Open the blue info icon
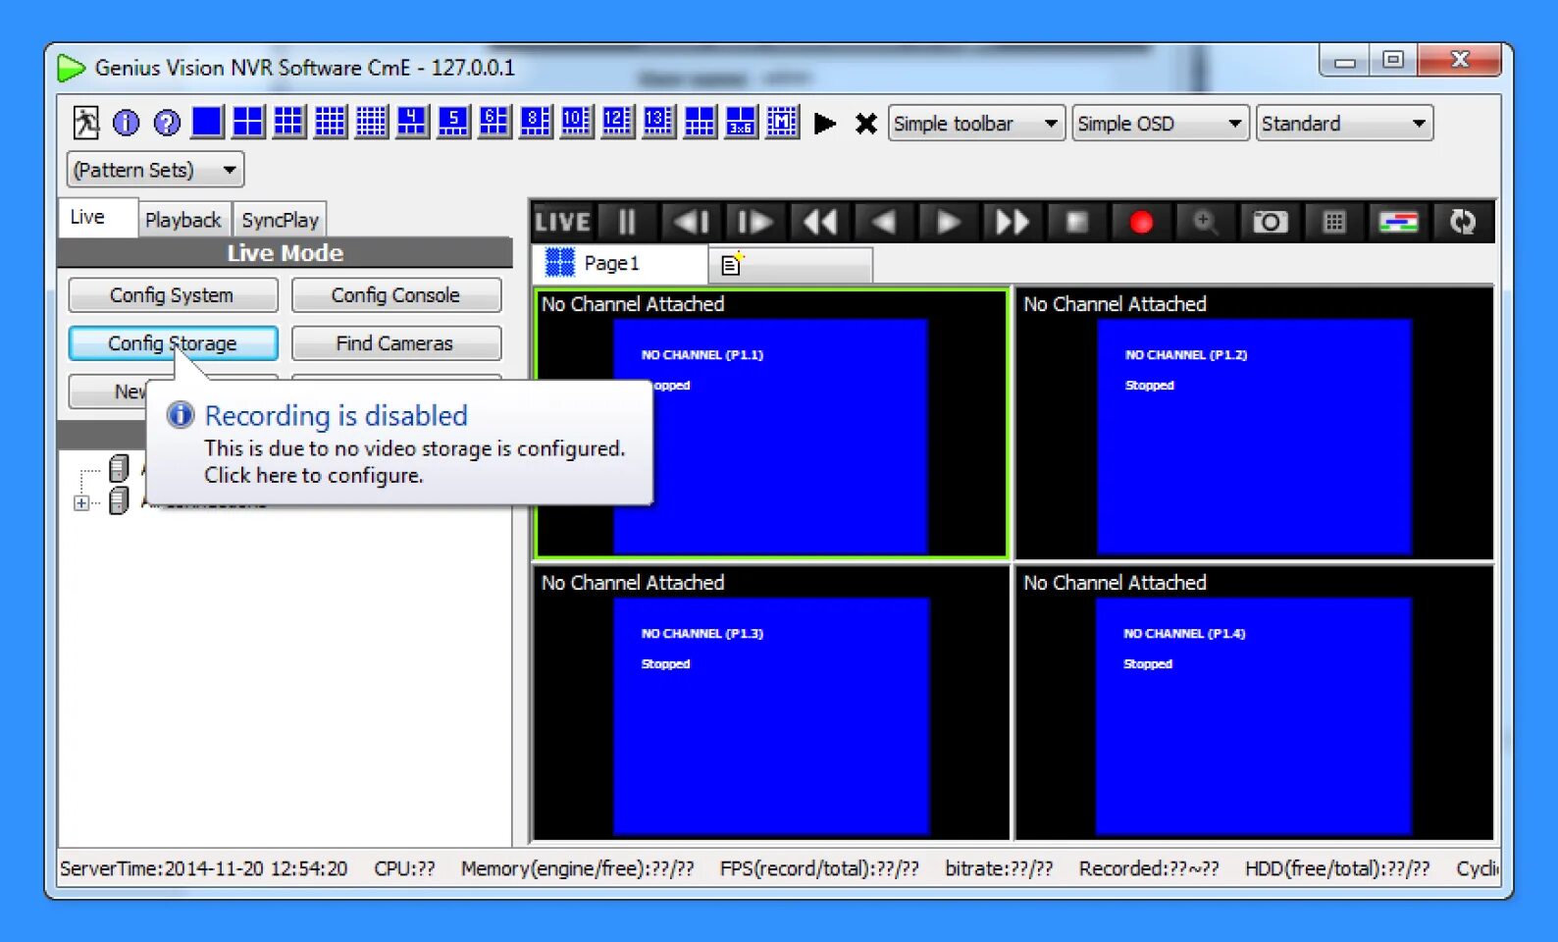The width and height of the screenshot is (1558, 942). click(x=126, y=123)
